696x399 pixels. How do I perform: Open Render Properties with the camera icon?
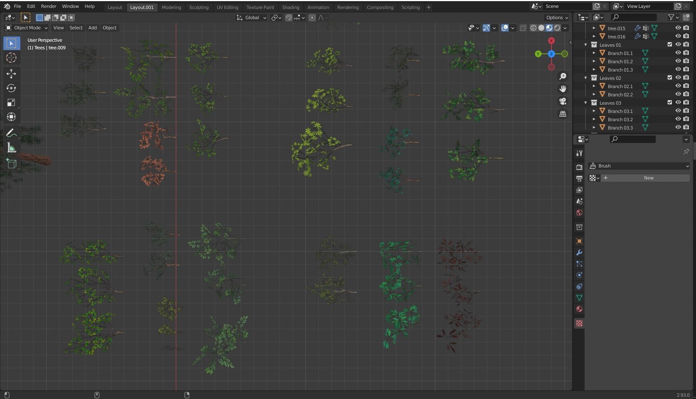(579, 167)
